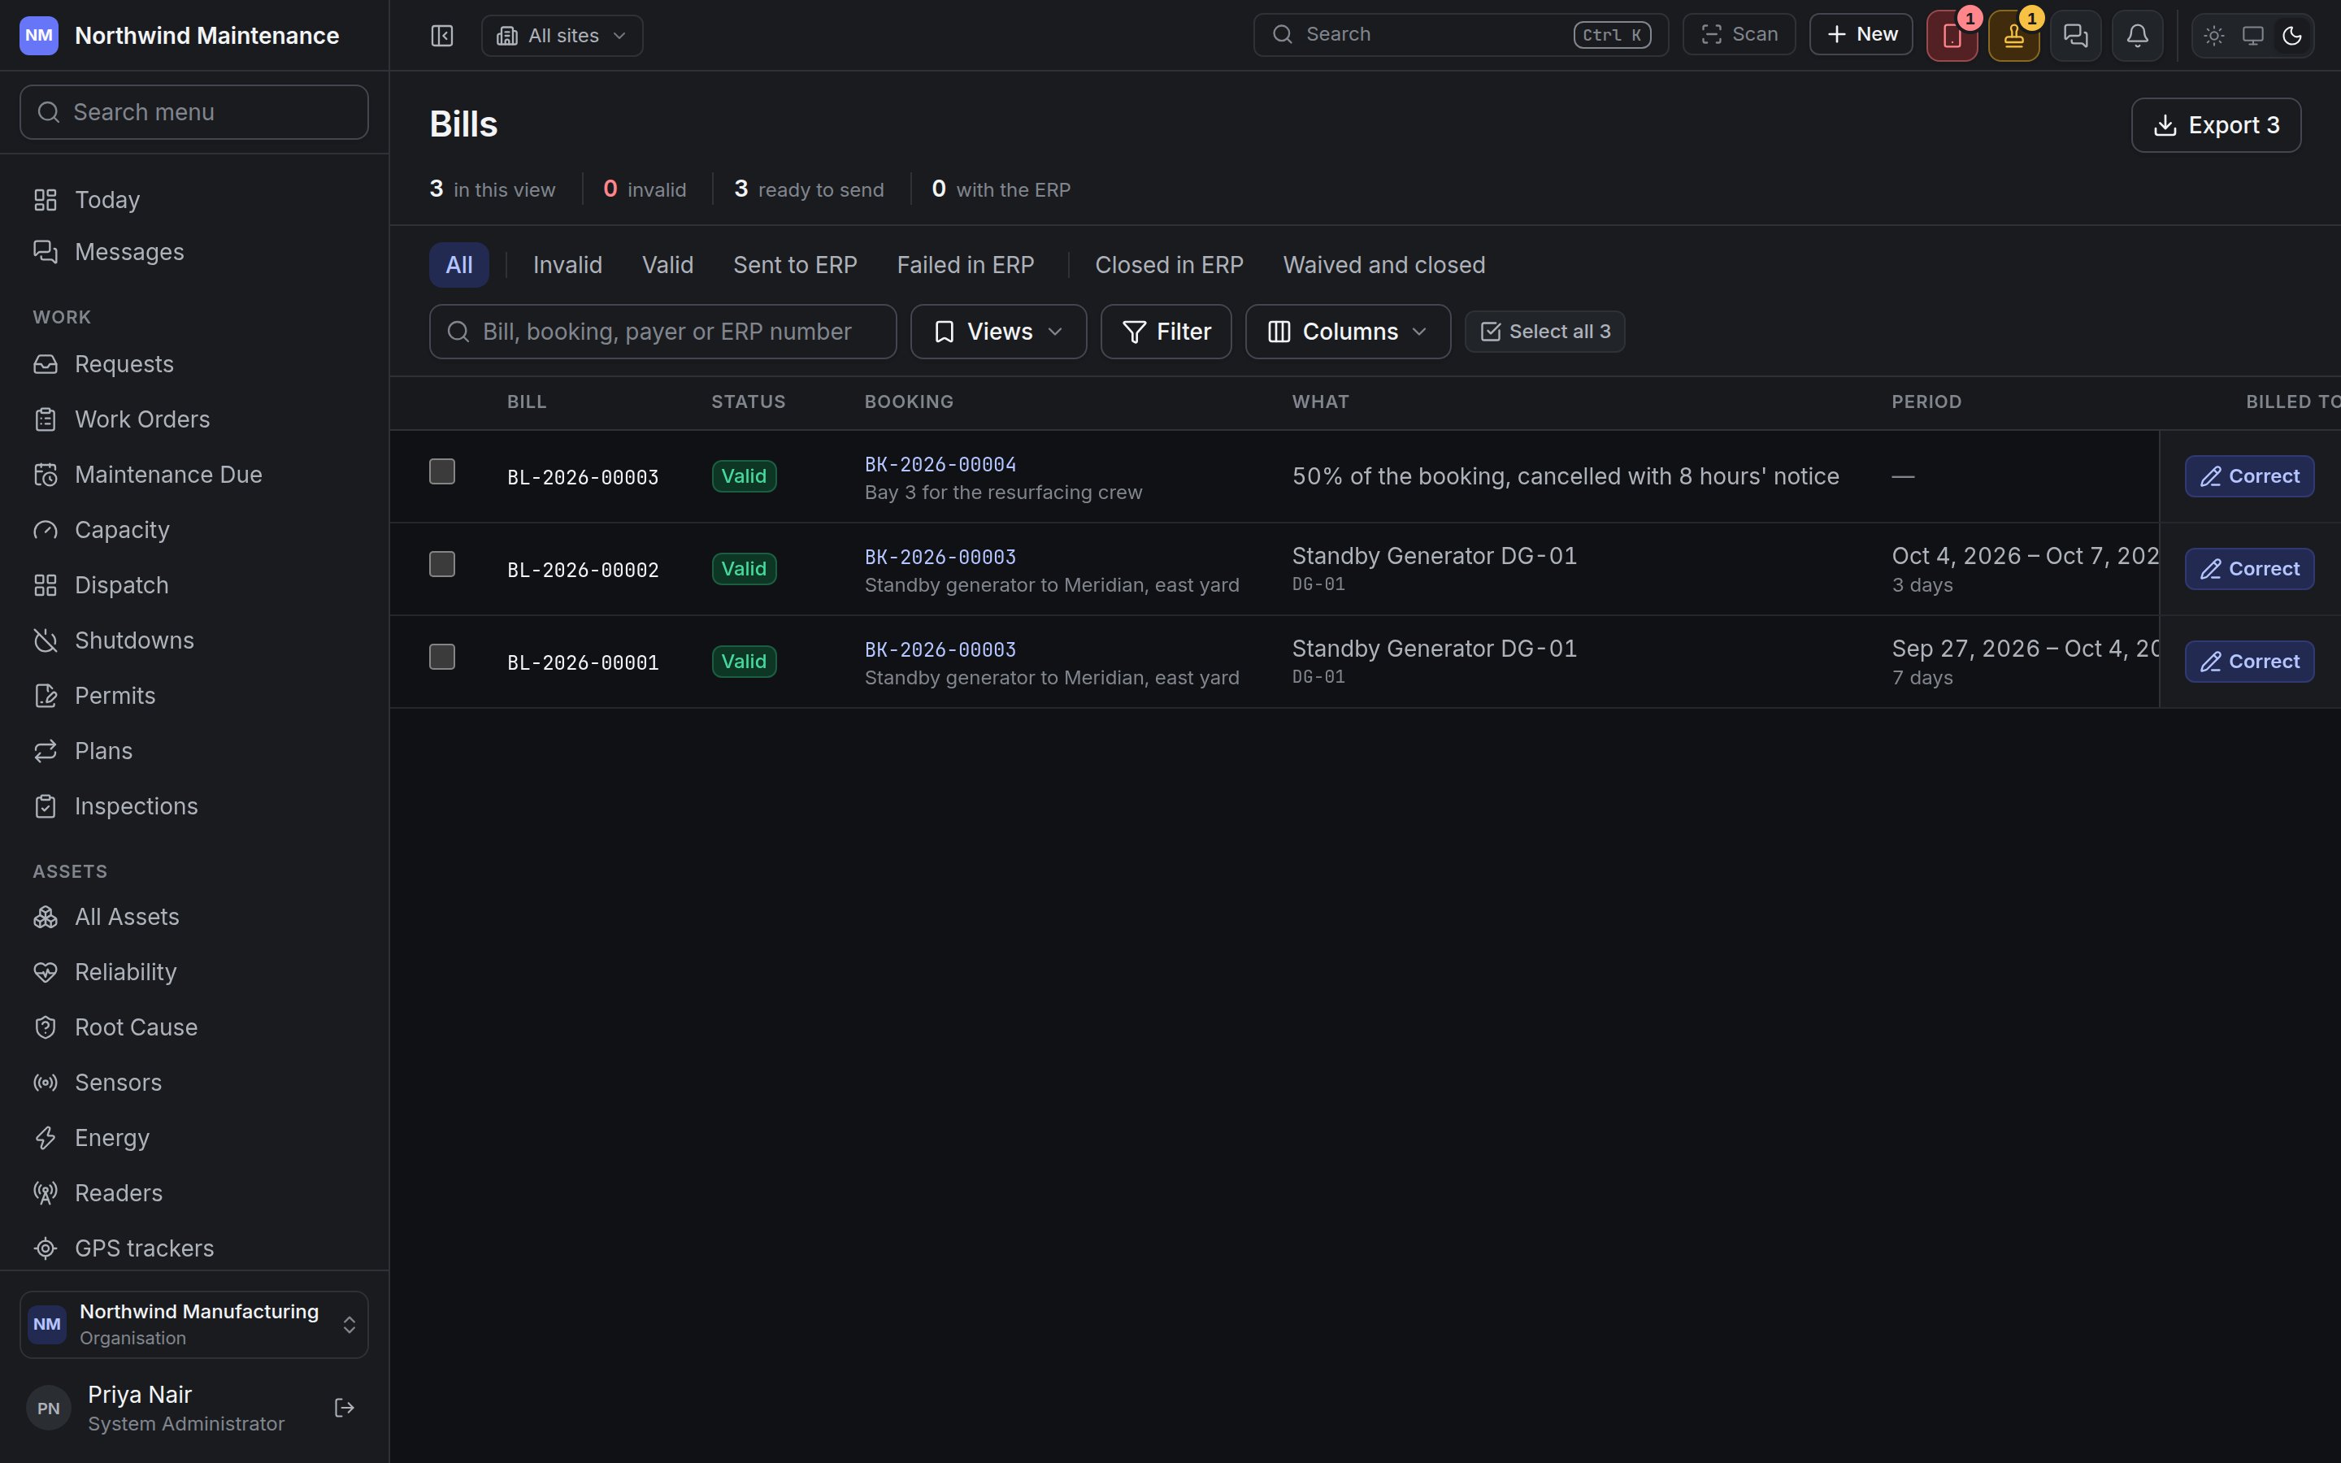Open Sensors in the sidebar
The height and width of the screenshot is (1463, 2341).
point(193,1083)
